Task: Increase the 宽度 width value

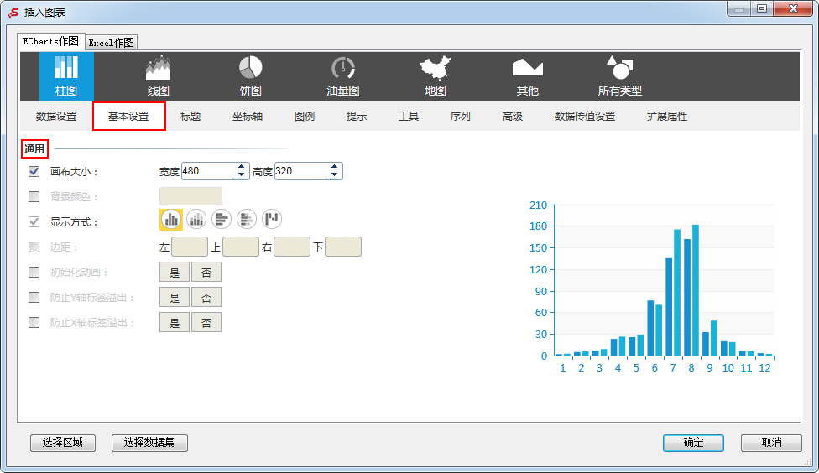Action: tap(241, 167)
